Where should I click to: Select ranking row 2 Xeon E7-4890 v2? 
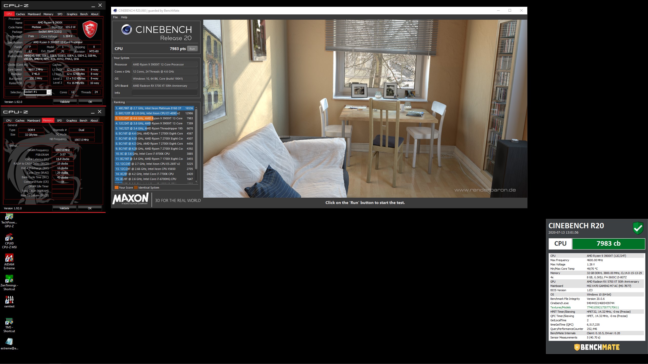[x=154, y=113]
